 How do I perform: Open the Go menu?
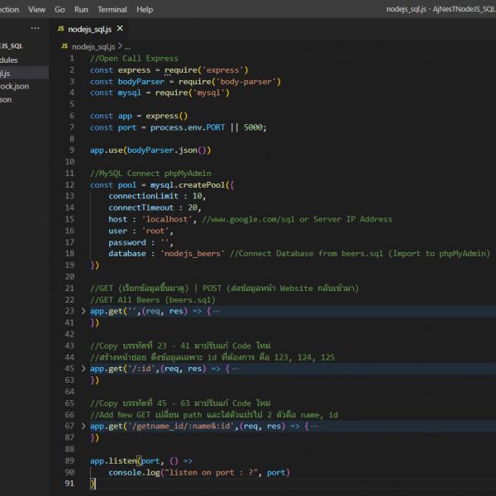(x=60, y=9)
